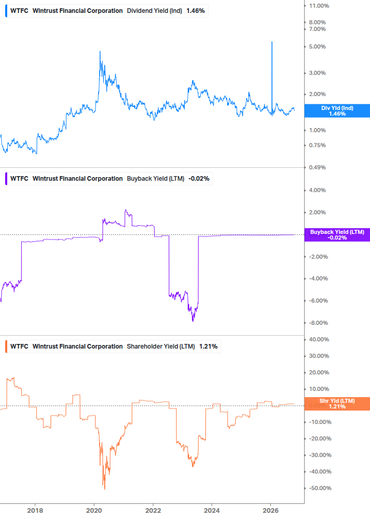The height and width of the screenshot is (519, 370).
Task: Click the -30.00% axis label on shareholder yield chart
Action: point(320,455)
